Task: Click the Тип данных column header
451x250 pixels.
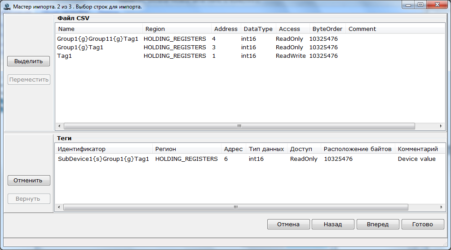Action: [266, 149]
